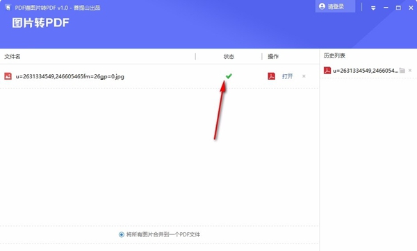Image resolution: width=417 pixels, height=251 pixels.
Task: Select 将所有图片合并到一个PDF文件 radio button
Action: pos(122,234)
